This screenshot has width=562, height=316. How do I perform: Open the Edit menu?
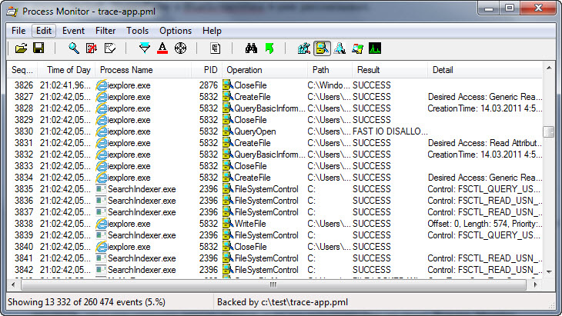click(44, 31)
